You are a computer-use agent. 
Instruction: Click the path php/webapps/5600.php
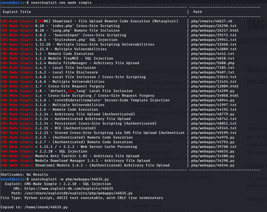tap(213, 63)
